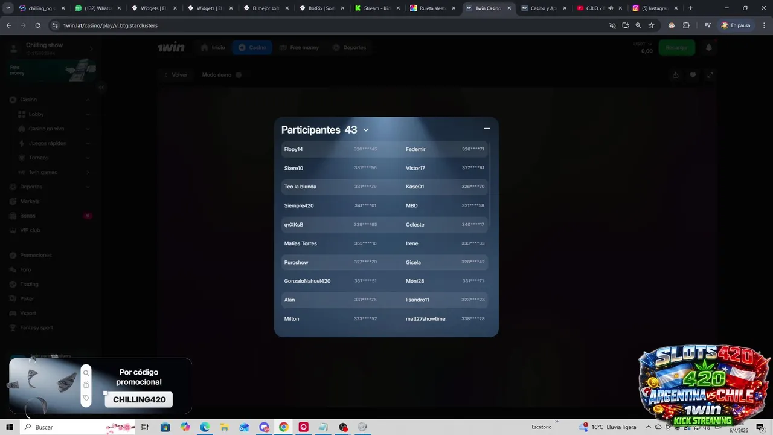Click the green Recargar button
773x435 pixels.
tap(676, 47)
